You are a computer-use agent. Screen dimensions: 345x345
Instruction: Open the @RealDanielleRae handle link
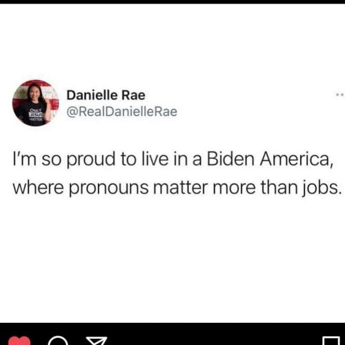pos(122,112)
